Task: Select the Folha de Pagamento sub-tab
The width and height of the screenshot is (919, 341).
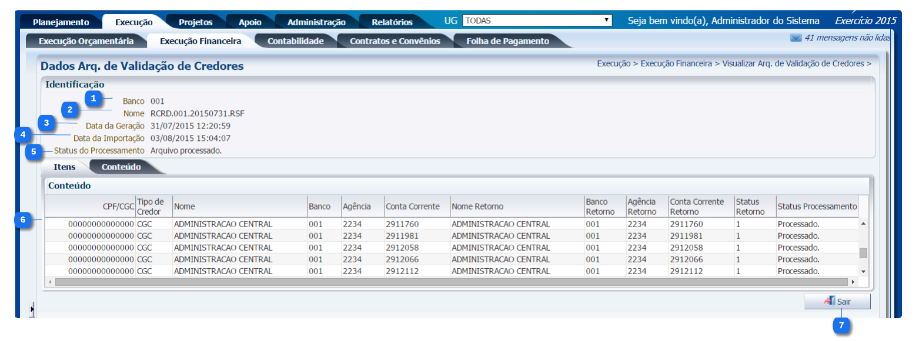Action: click(507, 42)
